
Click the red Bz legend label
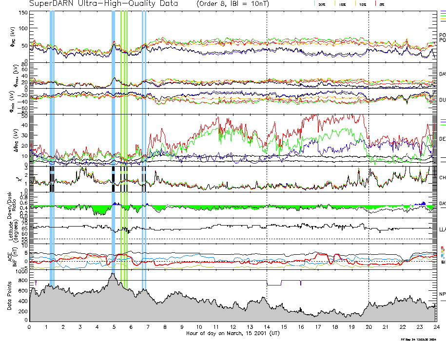click(x=442, y=247)
